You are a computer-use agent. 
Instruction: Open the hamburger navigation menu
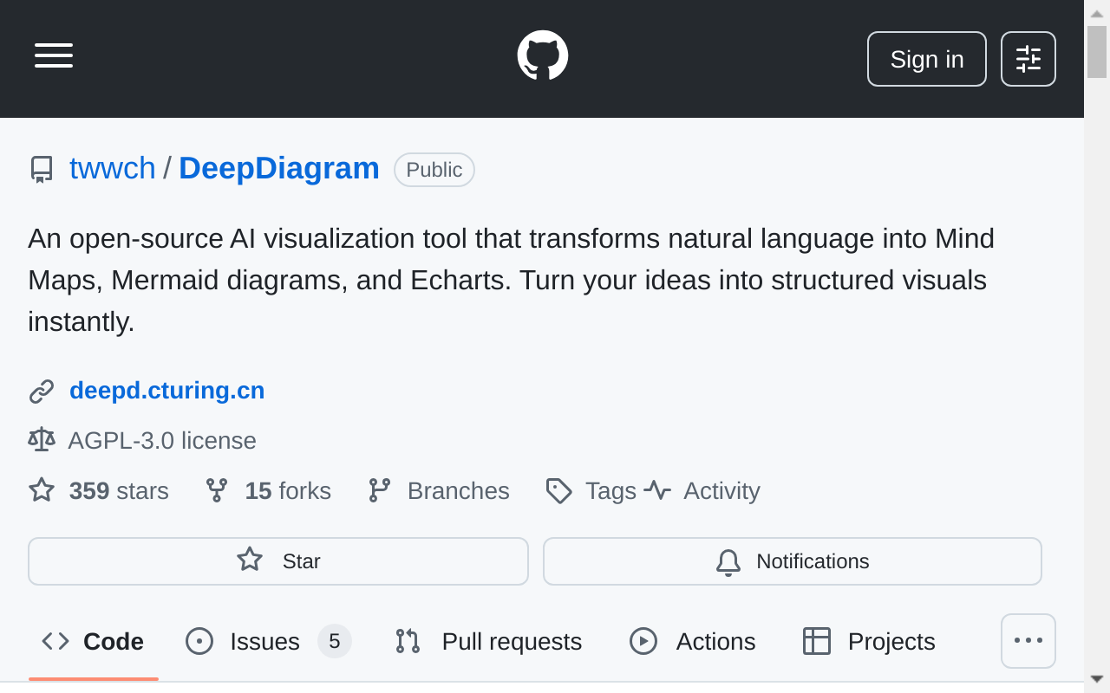pos(54,55)
